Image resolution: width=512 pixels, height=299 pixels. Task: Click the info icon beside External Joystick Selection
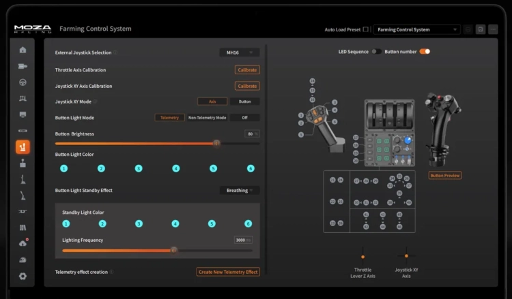(115, 52)
